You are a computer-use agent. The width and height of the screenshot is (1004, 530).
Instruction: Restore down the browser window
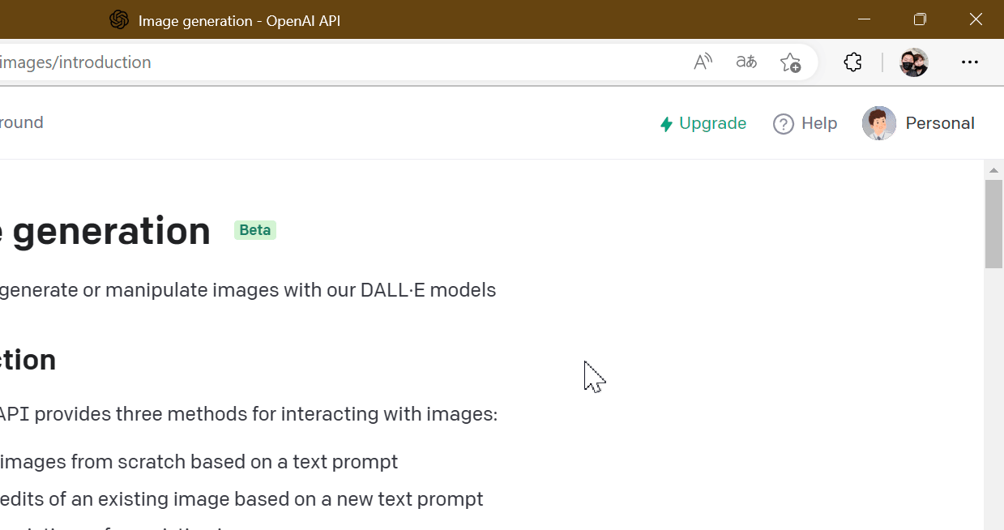(920, 19)
